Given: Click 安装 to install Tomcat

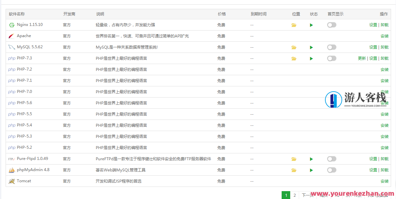Looking at the screenshot, I should tap(384, 181).
